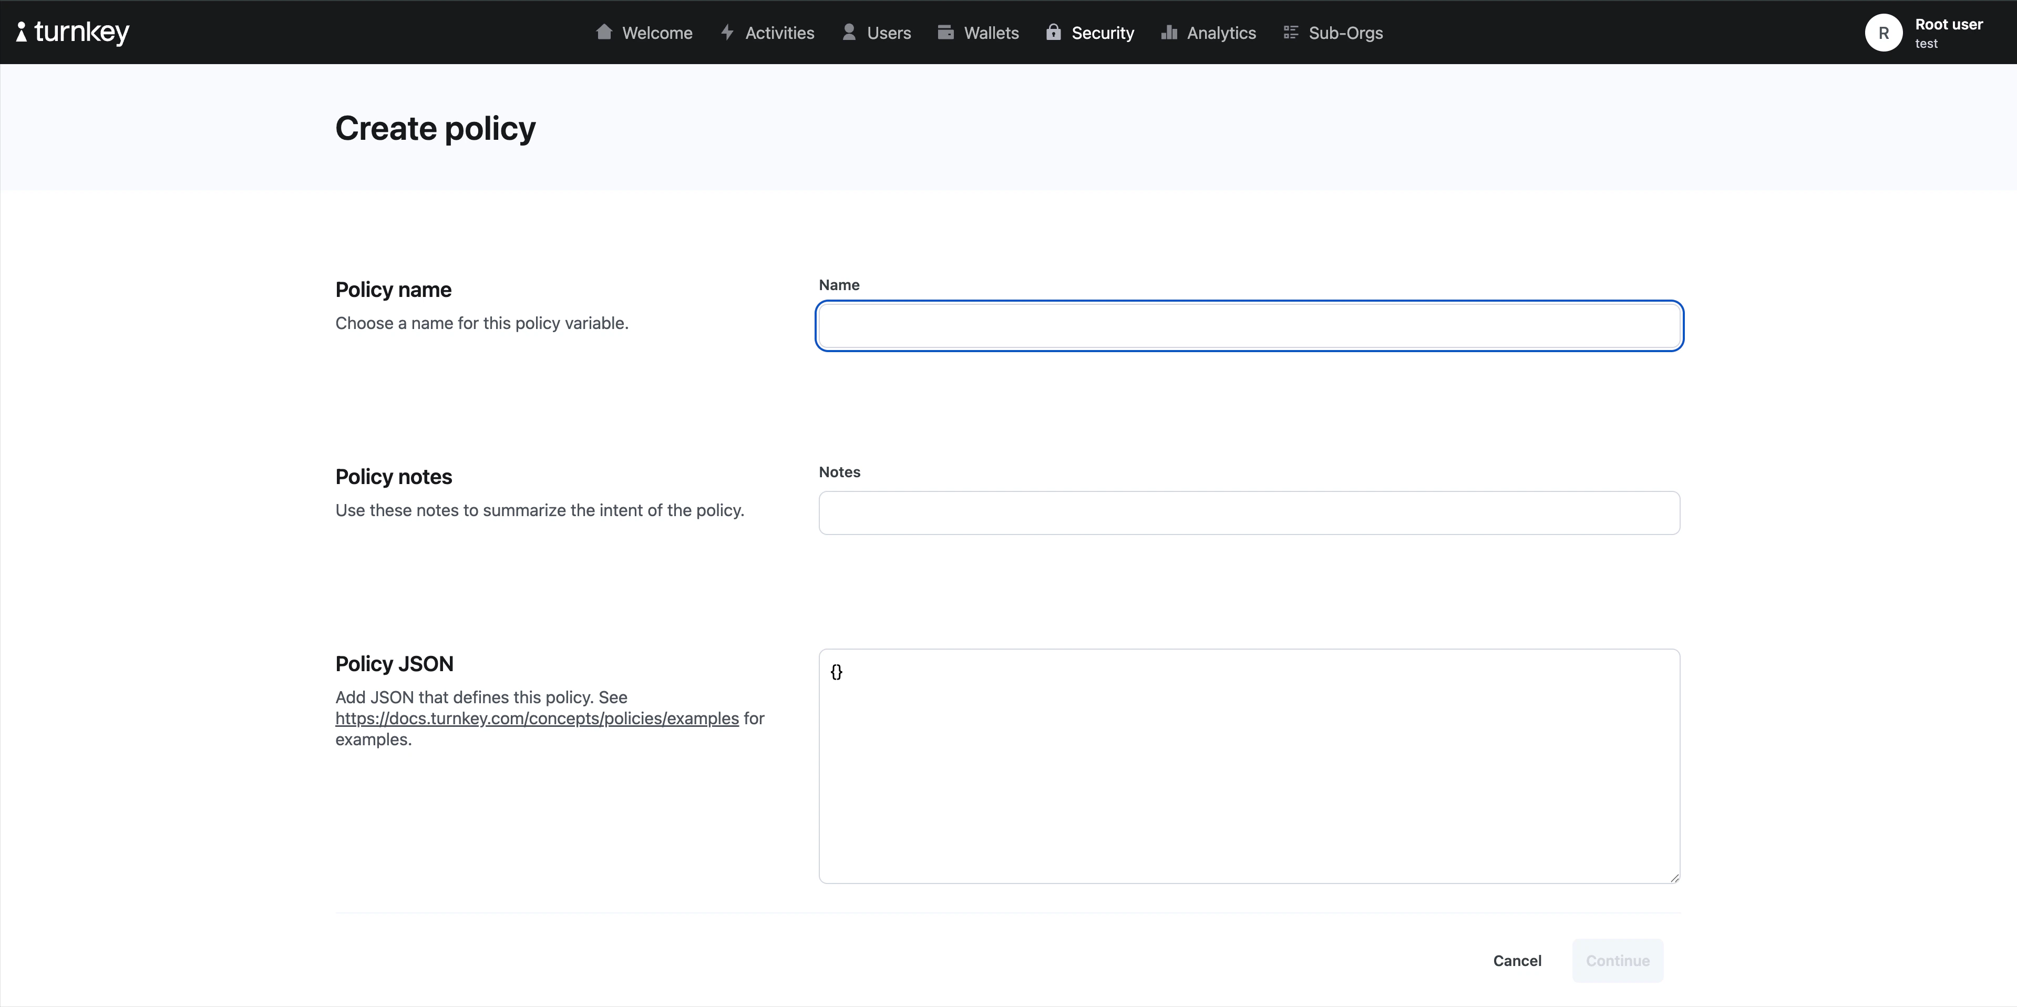
Task: Click inside the Policy JSON textarea
Action: click(x=1249, y=766)
